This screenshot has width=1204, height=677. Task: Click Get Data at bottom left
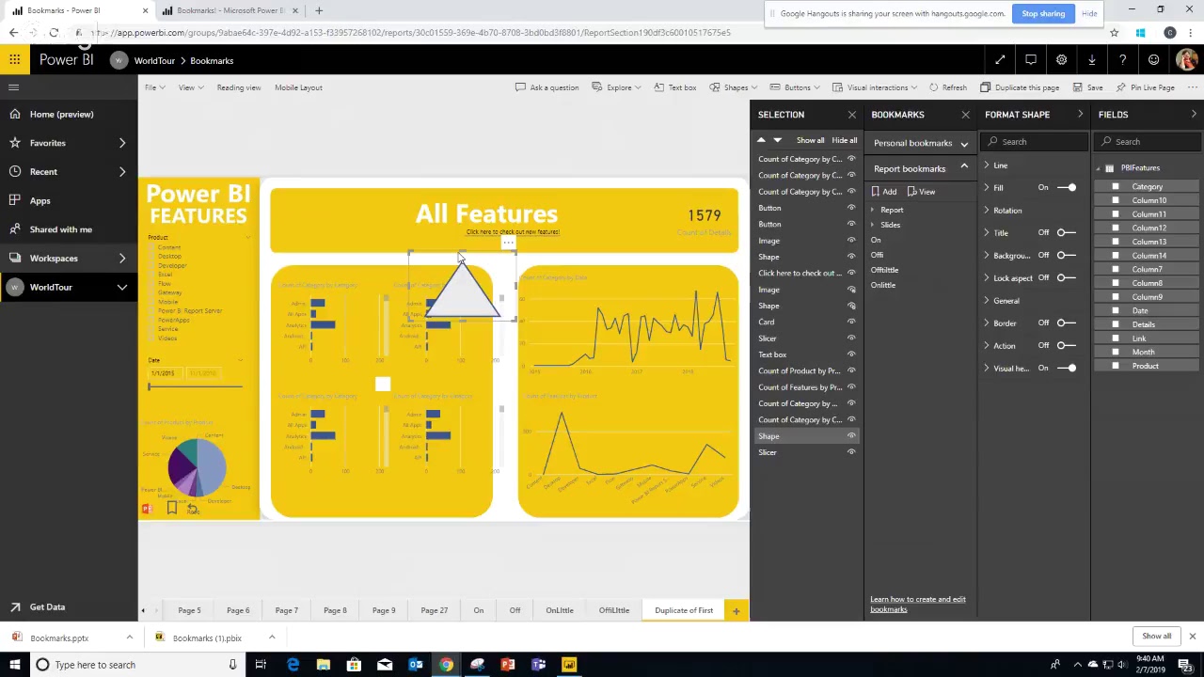click(47, 607)
